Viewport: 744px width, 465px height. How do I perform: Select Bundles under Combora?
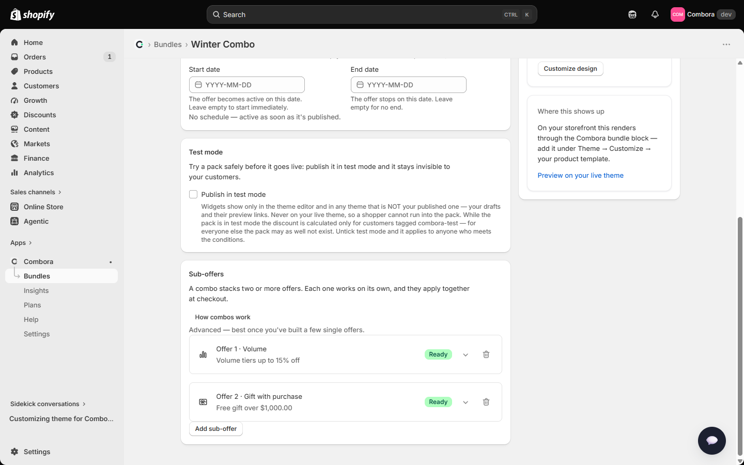61,276
